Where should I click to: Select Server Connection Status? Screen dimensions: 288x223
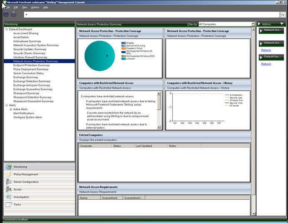pos(28,73)
